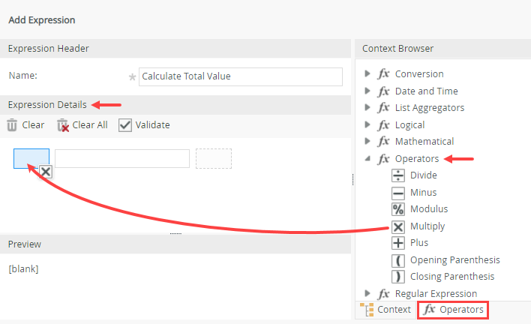Click the Closing Parenthesis icon
531x324 pixels.
click(398, 277)
